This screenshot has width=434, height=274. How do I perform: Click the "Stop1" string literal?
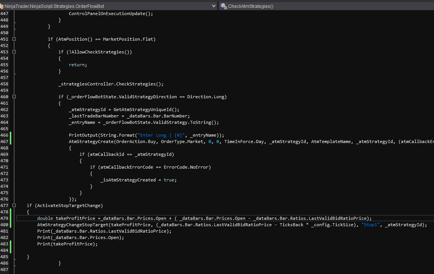370,224
